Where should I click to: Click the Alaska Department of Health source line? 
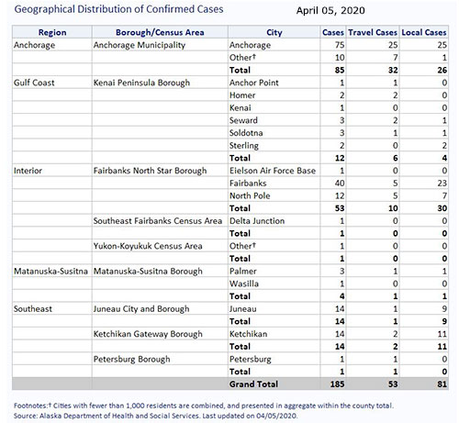[155, 416]
